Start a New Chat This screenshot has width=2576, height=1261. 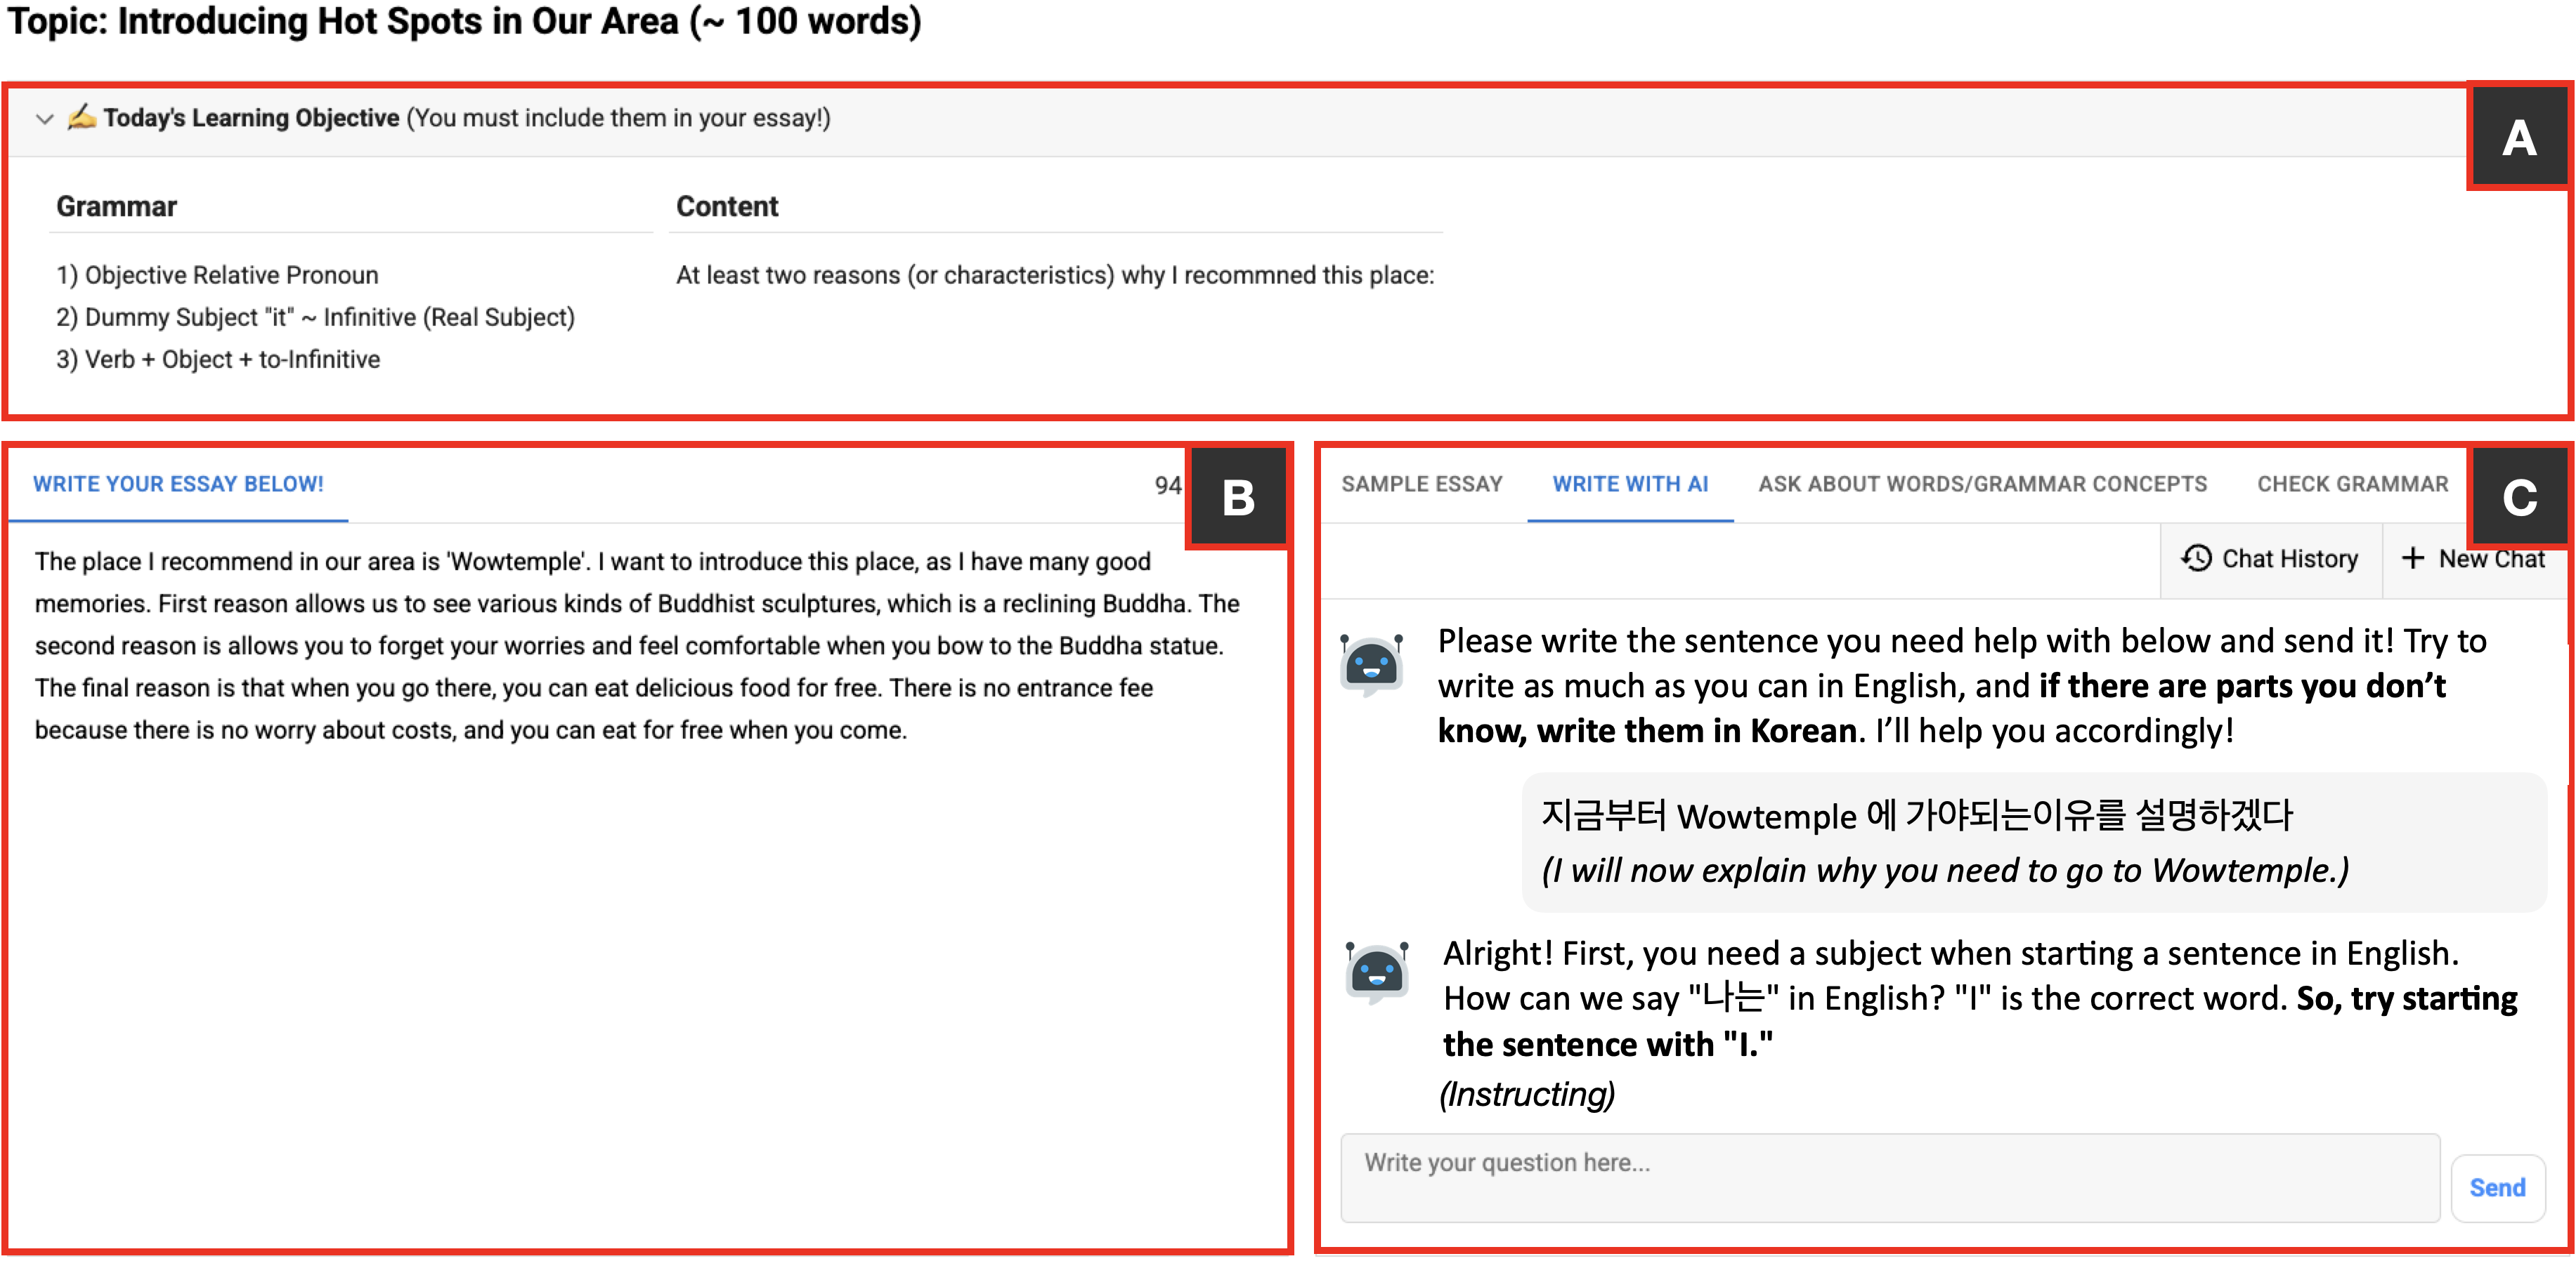pyautogui.click(x=2491, y=559)
